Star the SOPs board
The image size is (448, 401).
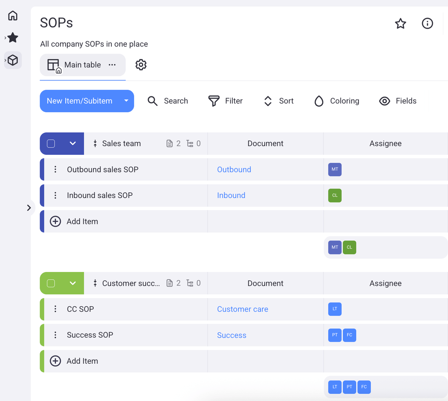[400, 23]
